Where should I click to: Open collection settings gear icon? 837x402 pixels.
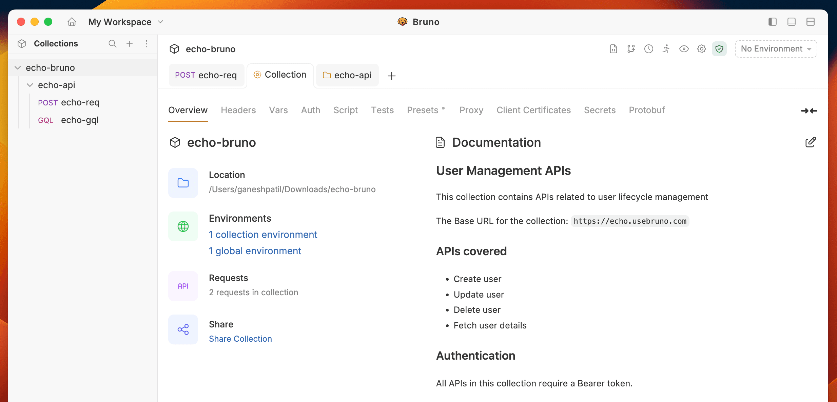point(701,49)
